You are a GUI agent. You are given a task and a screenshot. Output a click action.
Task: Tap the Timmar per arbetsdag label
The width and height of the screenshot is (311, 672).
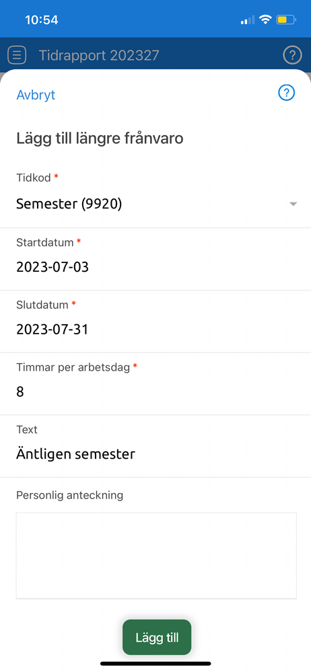(x=73, y=368)
